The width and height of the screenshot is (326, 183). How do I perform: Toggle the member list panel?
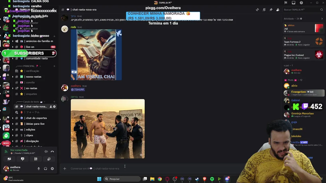tap(278, 10)
